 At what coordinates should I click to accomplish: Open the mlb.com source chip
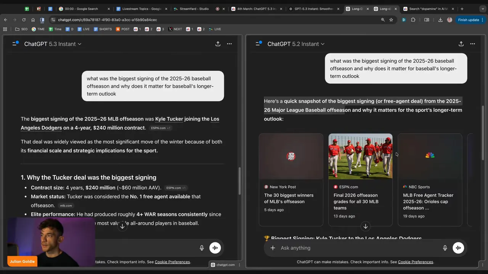[x=66, y=205]
